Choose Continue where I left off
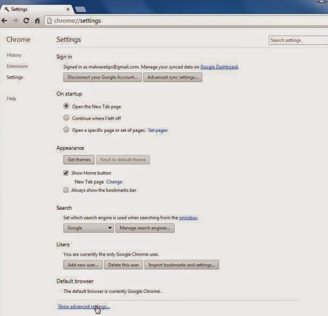Image resolution: width=328 pixels, height=316 pixels. point(66,118)
